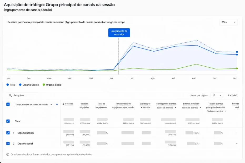The height and width of the screenshot is (163, 245).
Task: Click the jul. label on the chart axis
Action: click(x=132, y=78)
